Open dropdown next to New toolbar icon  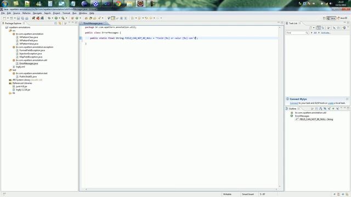tap(8, 18)
